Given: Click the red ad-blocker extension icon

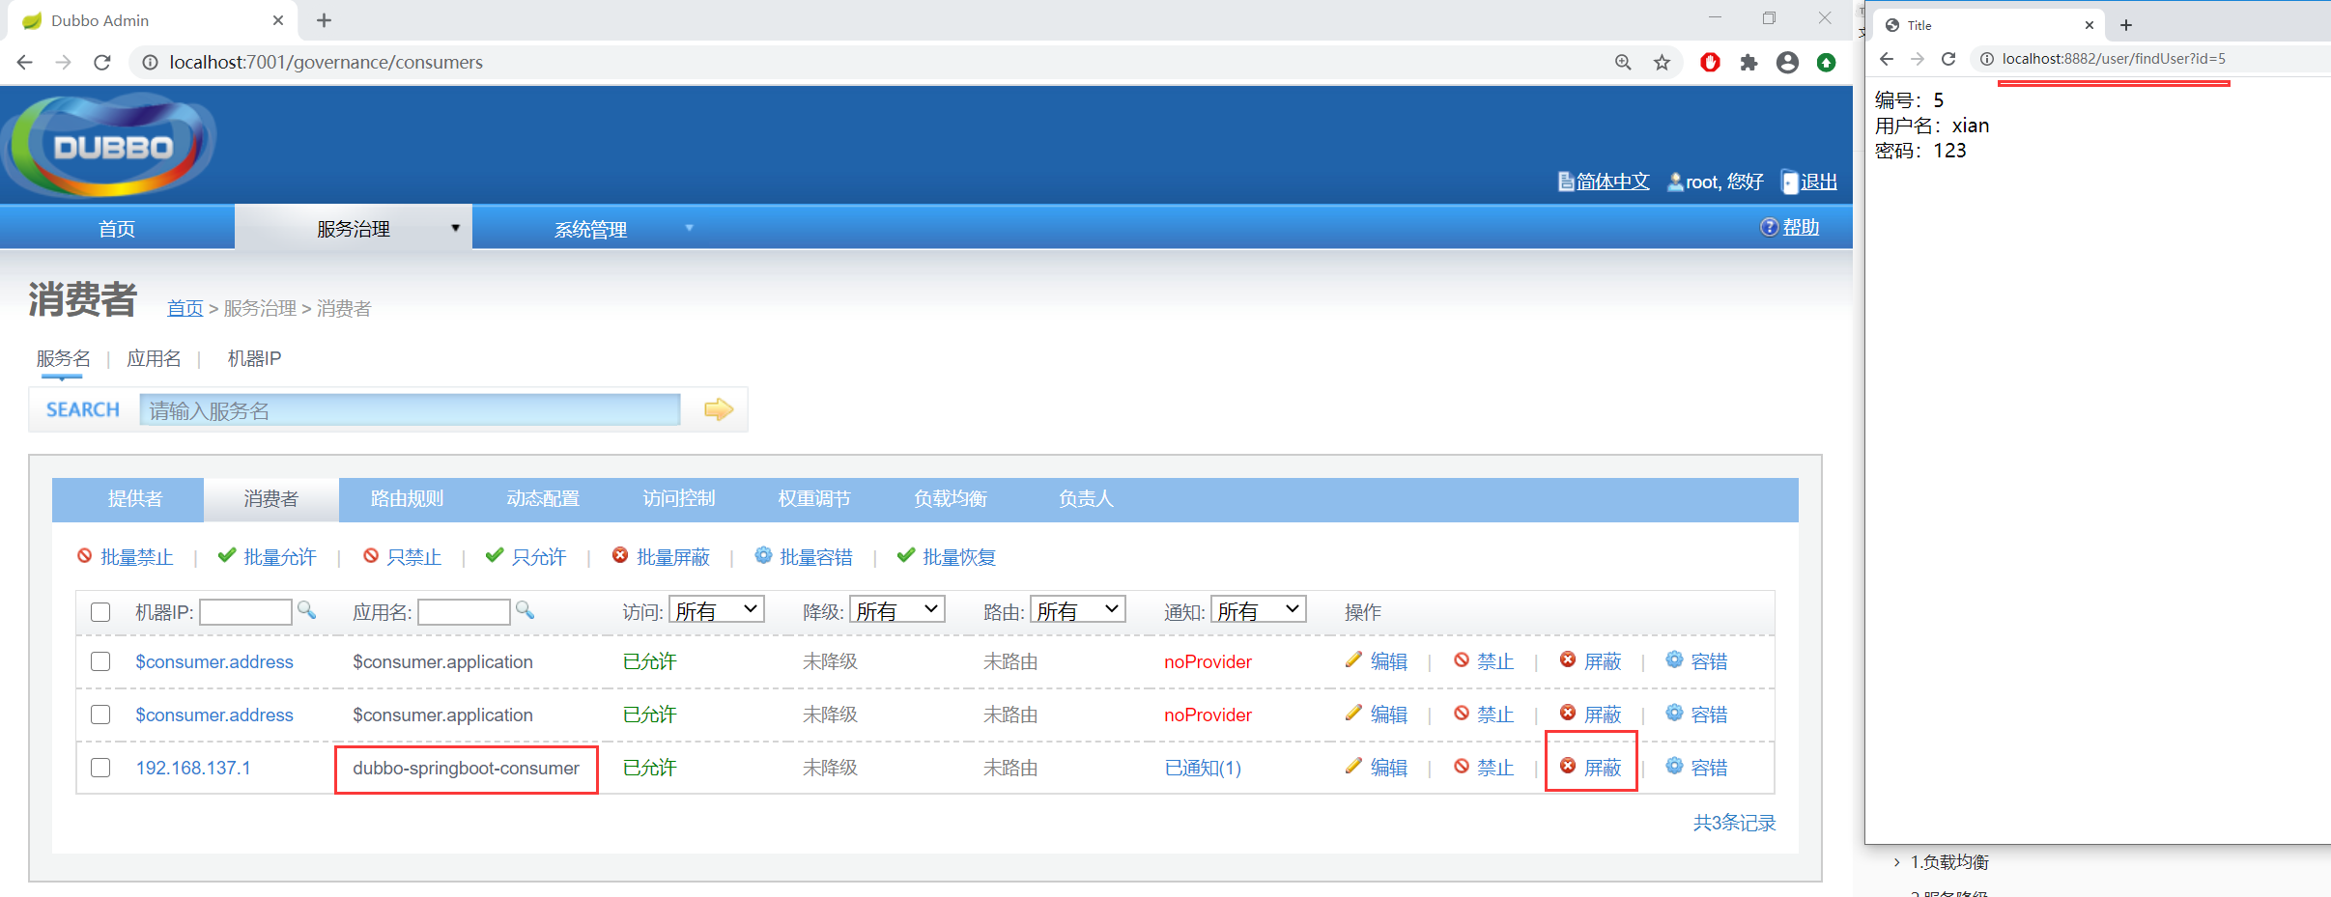Looking at the screenshot, I should 1710,62.
